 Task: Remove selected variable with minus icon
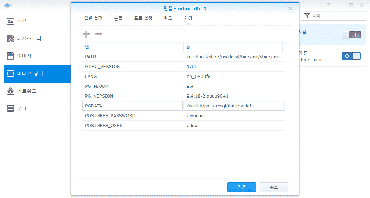[x=99, y=34]
